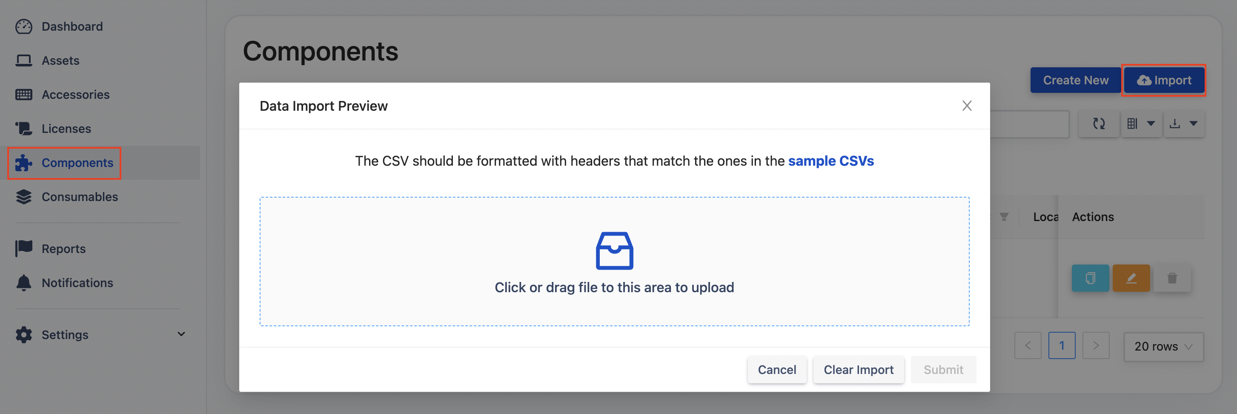
Task: Expand the Settings menu chevron
Action: (x=181, y=334)
